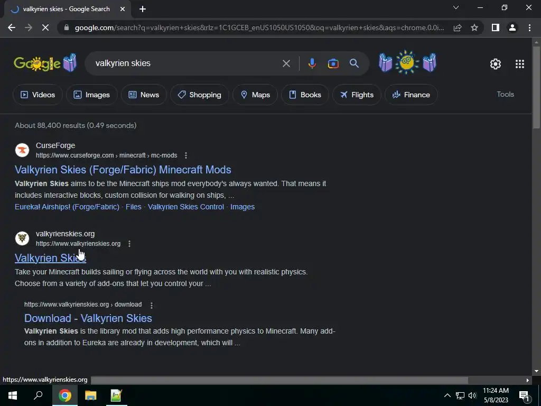Screen dimensions: 541x406
Task: Switch to the Books filter
Action: coord(305,95)
